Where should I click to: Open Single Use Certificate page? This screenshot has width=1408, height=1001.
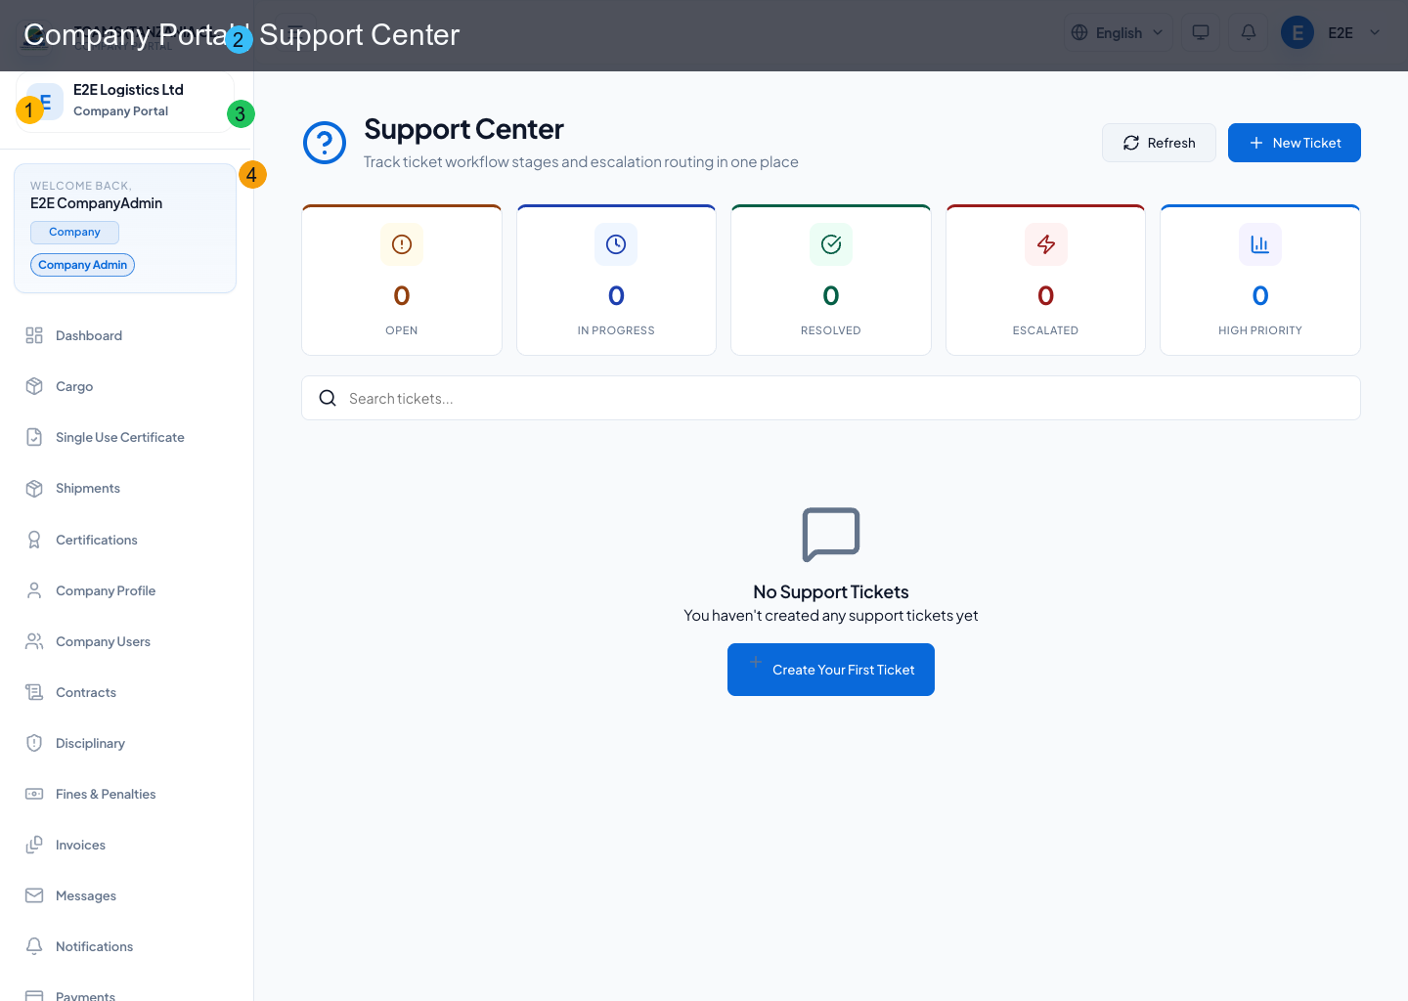127,437
